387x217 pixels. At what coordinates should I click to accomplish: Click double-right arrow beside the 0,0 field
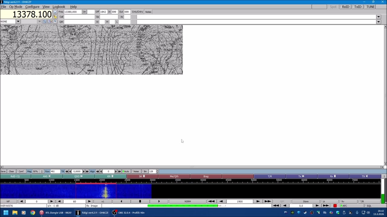click(326, 206)
